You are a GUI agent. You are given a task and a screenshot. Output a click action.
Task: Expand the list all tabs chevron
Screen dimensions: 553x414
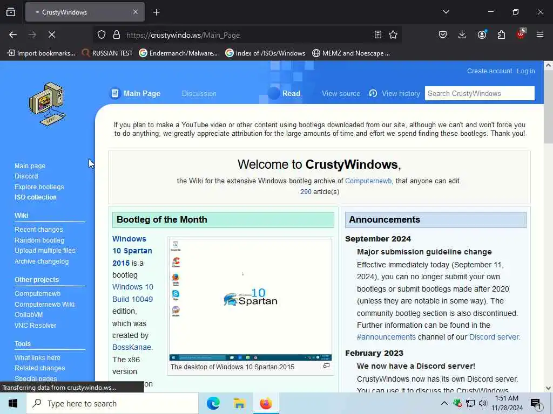coord(446,12)
